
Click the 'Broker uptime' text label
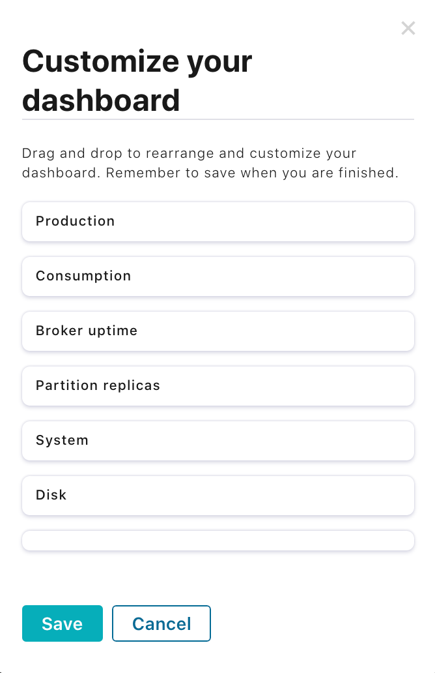tap(87, 331)
